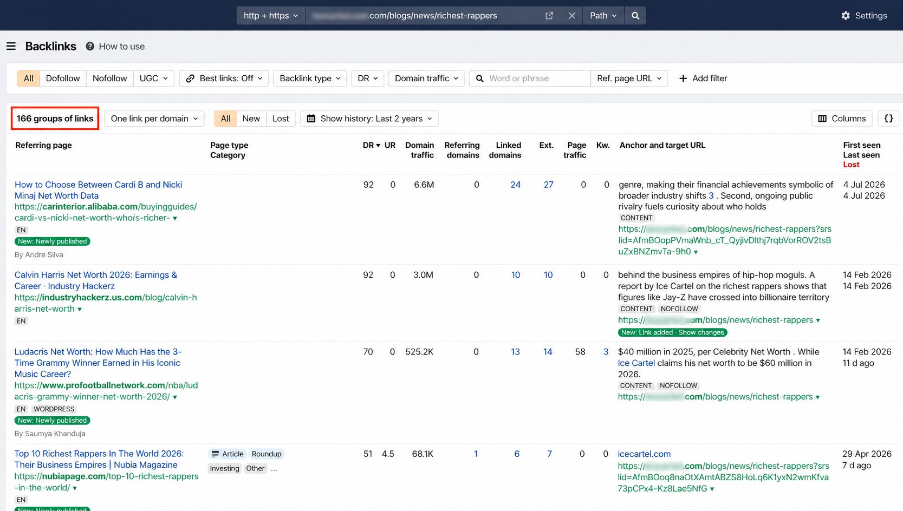Open Top 10 Richest Rappers Nubia Magazine link
Image resolution: width=903 pixels, height=511 pixels.
(x=99, y=459)
